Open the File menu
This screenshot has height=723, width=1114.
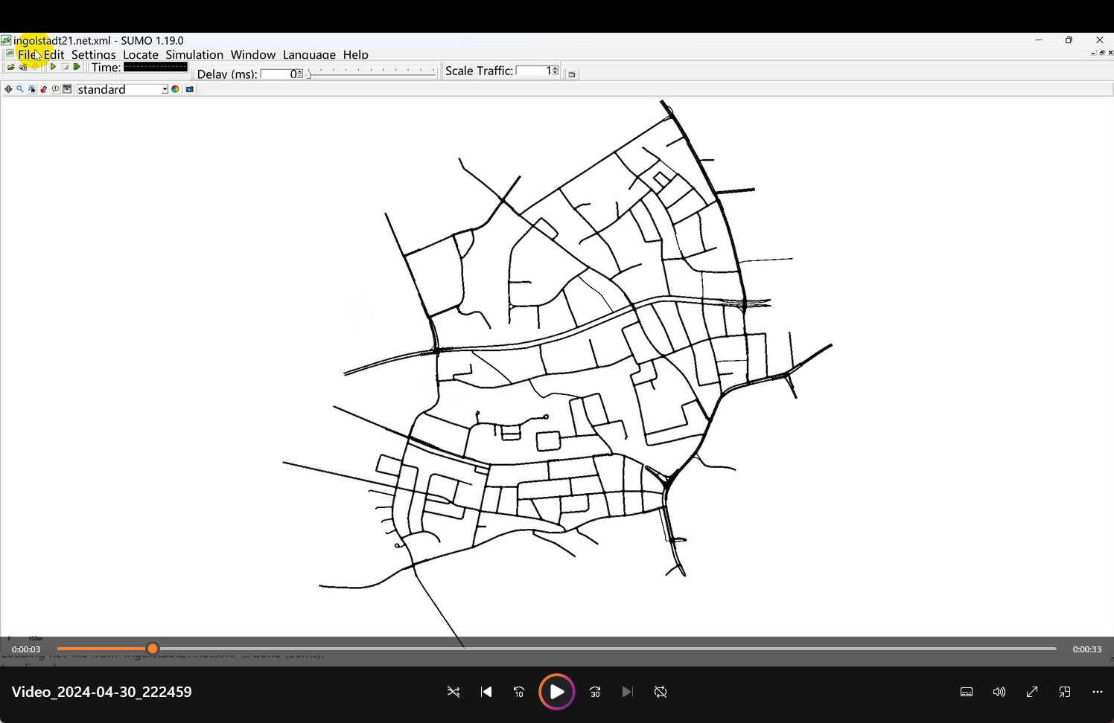(x=27, y=54)
